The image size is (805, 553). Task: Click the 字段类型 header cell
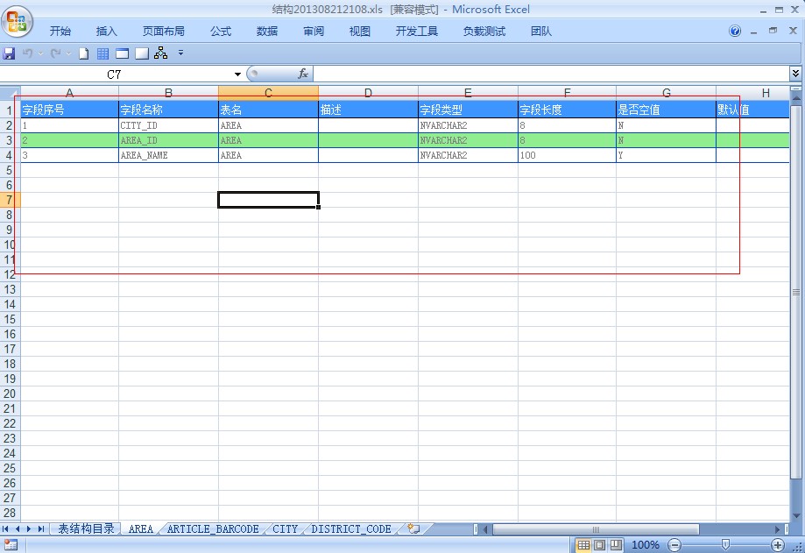pyautogui.click(x=468, y=110)
